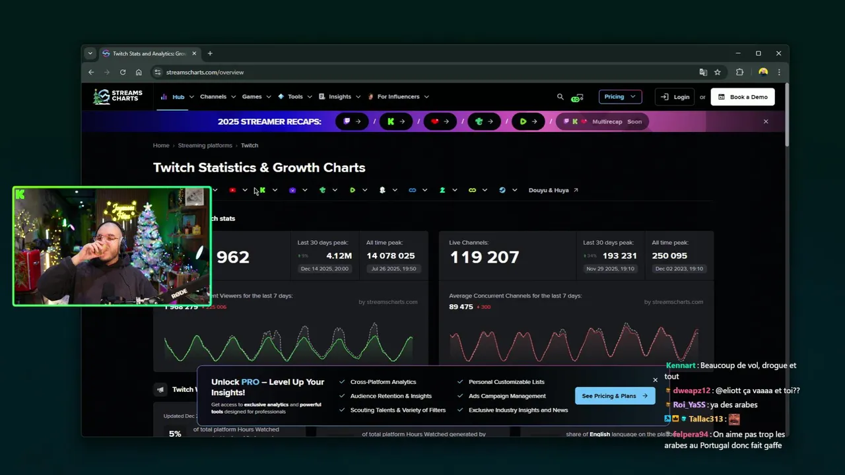Open the browser extensions puzzle icon
Screen dimensions: 845x475
point(739,72)
